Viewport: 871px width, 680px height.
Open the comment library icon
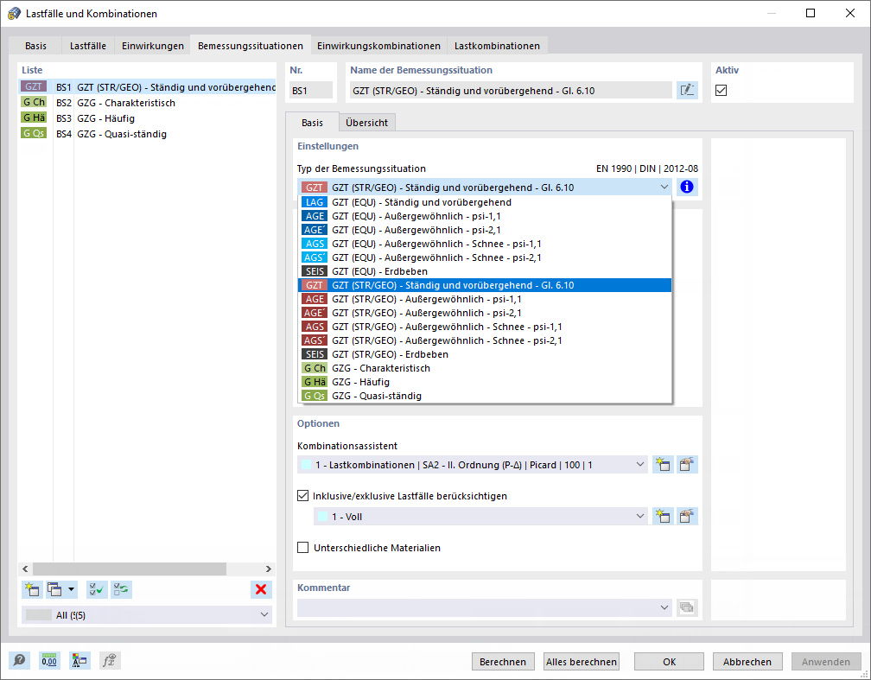[687, 607]
